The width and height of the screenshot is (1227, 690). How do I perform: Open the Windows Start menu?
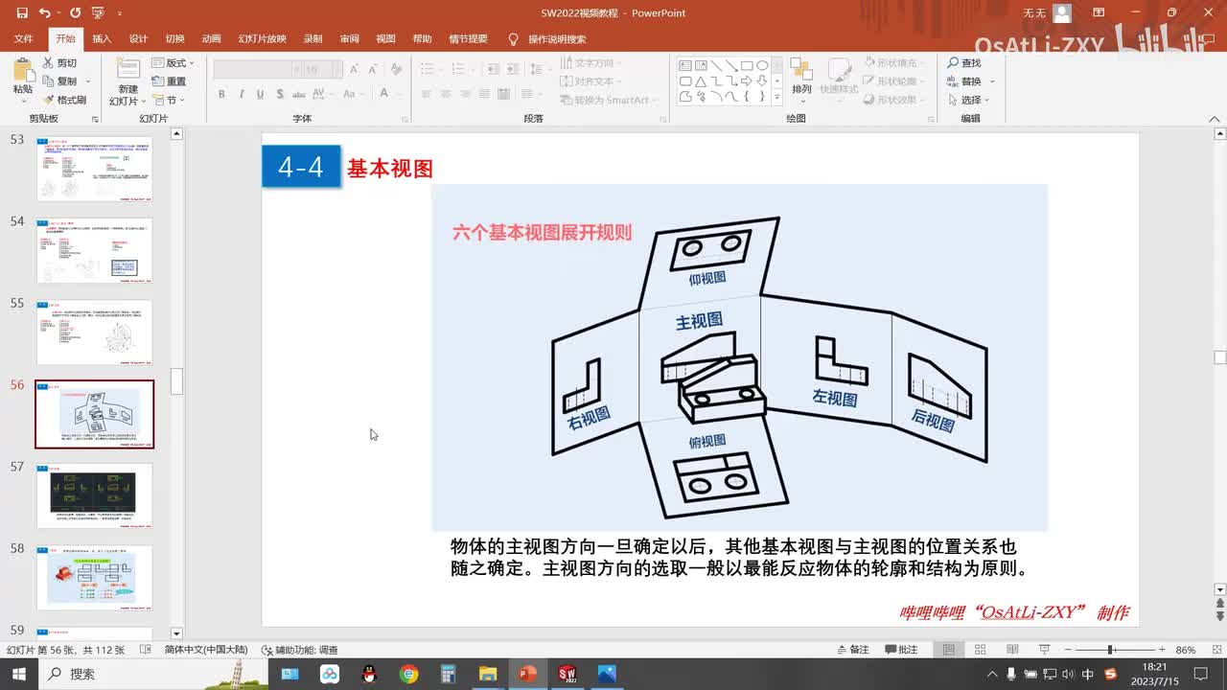click(20, 674)
